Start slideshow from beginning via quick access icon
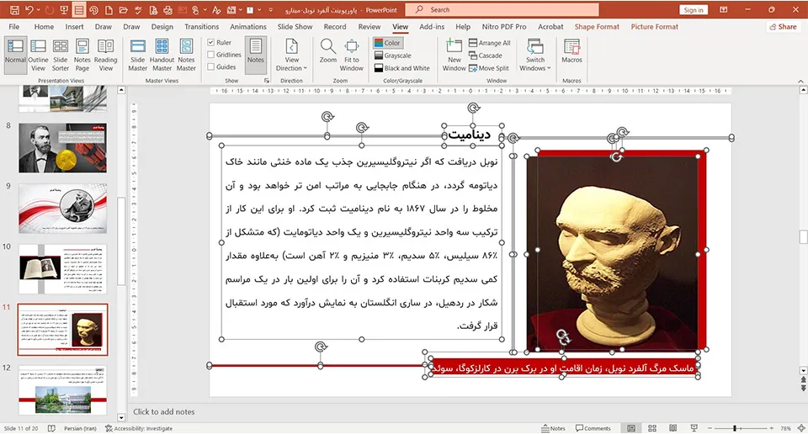The width and height of the screenshot is (808, 434). 64,10
